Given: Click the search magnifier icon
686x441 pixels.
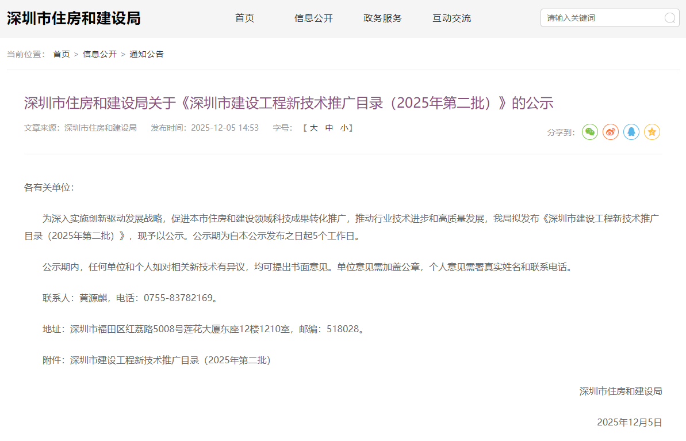Looking at the screenshot, I should (x=670, y=18).
